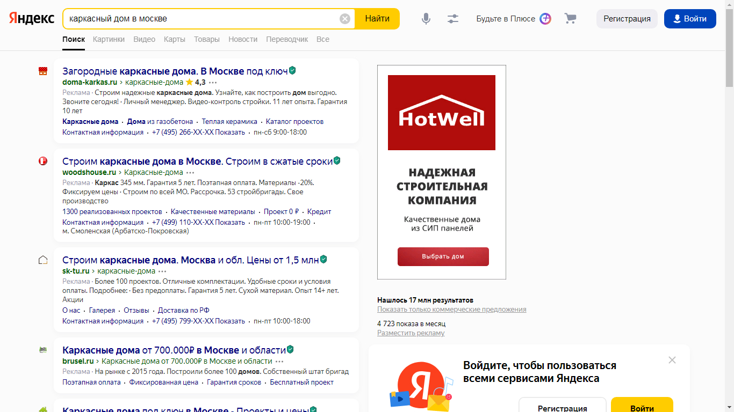
Task: Activate voice search microphone icon
Action: click(x=426, y=19)
